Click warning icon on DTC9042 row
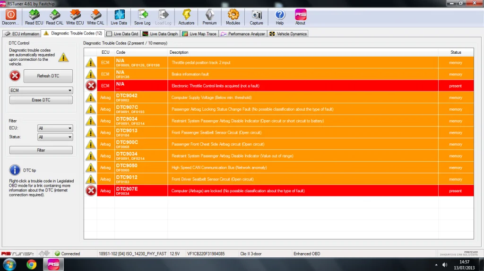This screenshot has width=484, height=271. point(91,98)
